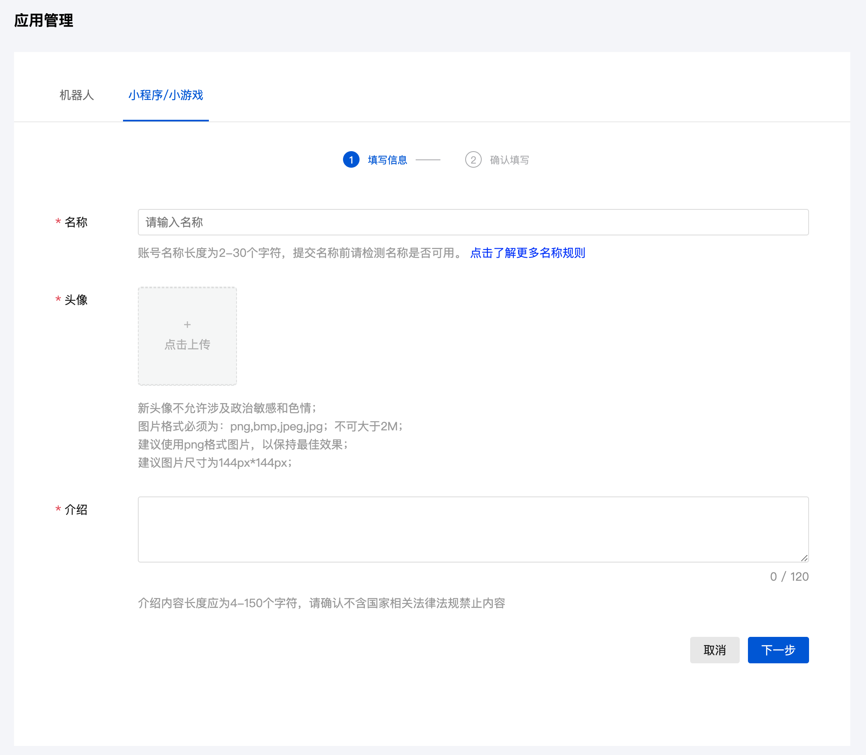Focus the 请输入名称 name input field
Image resolution: width=866 pixels, height=755 pixels.
pos(473,222)
